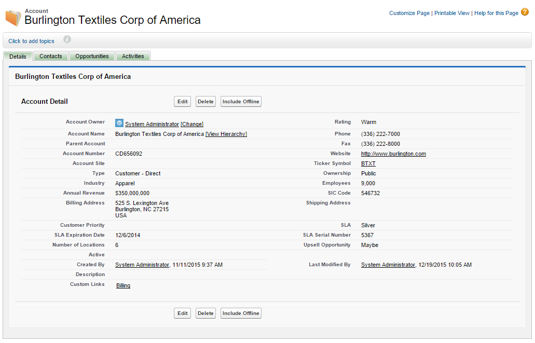Switch to the Contacts tab
535x343 pixels.
[51, 56]
